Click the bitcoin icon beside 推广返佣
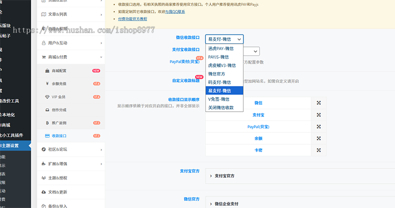 pos(47,123)
